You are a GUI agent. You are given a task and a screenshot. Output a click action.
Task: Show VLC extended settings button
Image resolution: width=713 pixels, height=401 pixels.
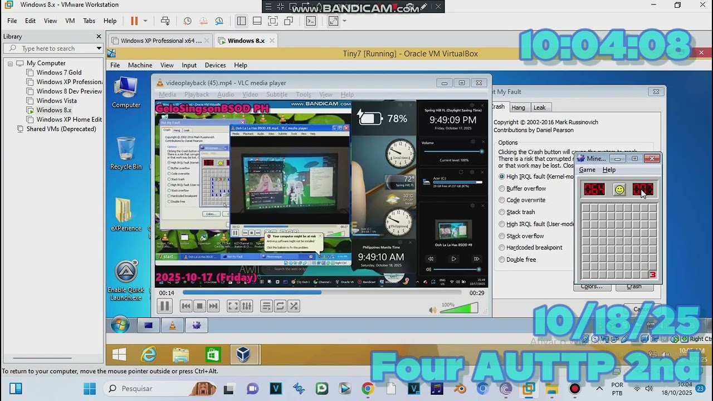point(247,306)
